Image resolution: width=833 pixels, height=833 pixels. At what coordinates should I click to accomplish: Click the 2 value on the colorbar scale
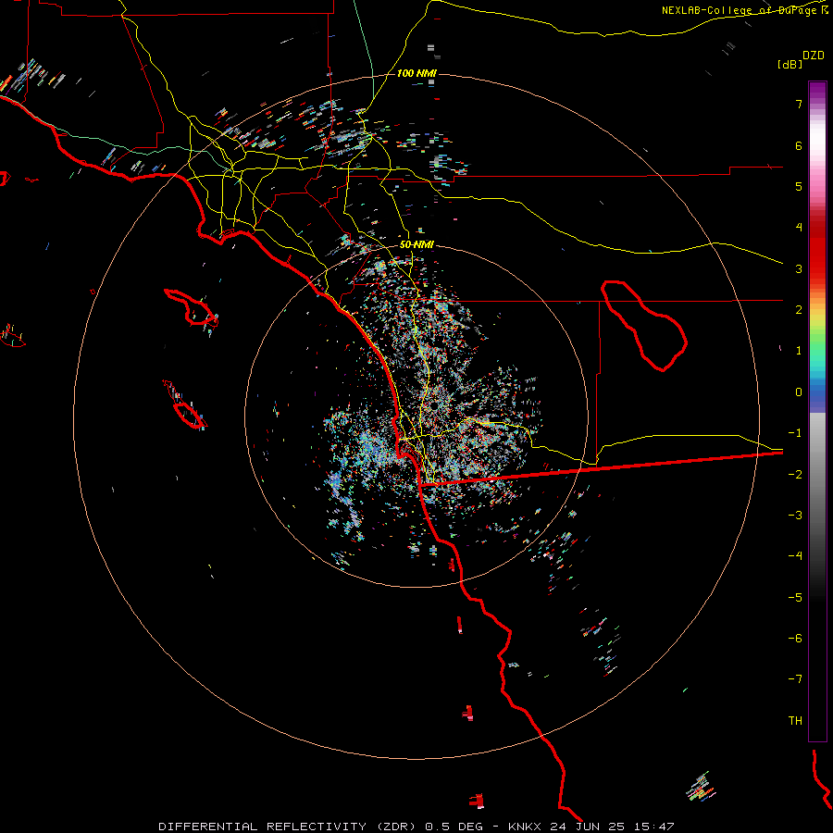click(x=799, y=310)
